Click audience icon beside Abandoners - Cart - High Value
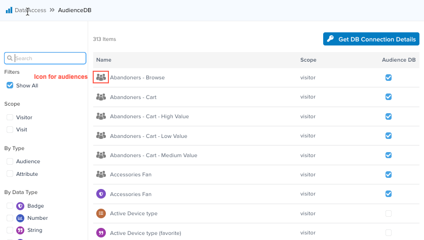Viewport: 424px width, 240px height. (x=101, y=116)
